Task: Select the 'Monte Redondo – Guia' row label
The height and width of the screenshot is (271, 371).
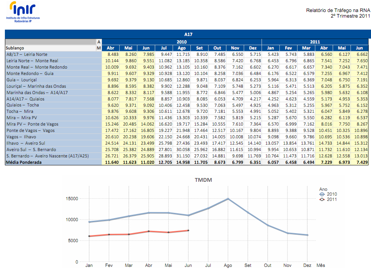Action: (x=30, y=73)
